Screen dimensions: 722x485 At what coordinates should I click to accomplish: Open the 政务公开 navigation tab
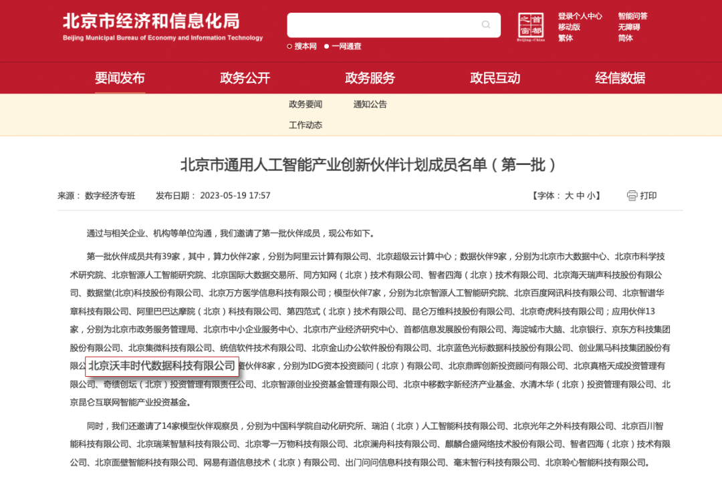coord(245,77)
